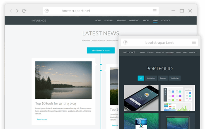Image resolution: width=205 pixels, height=129 pixels.
Task: Filter portfolio by Application
Action: [x=151, y=78]
